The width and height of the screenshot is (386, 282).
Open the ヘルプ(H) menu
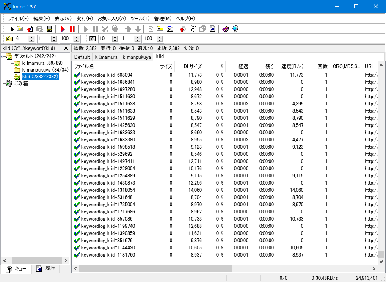[185, 19]
